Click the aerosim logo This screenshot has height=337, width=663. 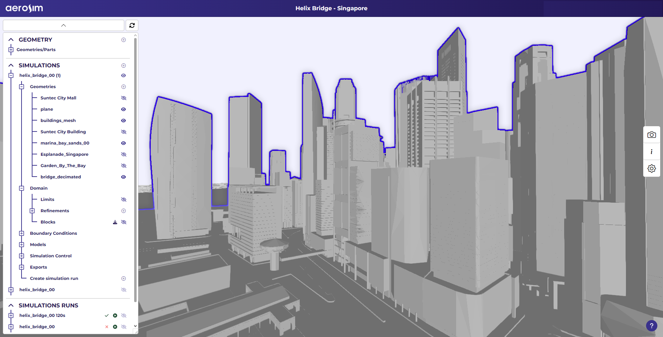[x=24, y=8]
